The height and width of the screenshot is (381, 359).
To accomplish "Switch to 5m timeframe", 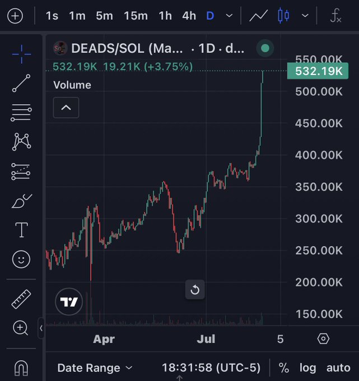I will pos(104,16).
